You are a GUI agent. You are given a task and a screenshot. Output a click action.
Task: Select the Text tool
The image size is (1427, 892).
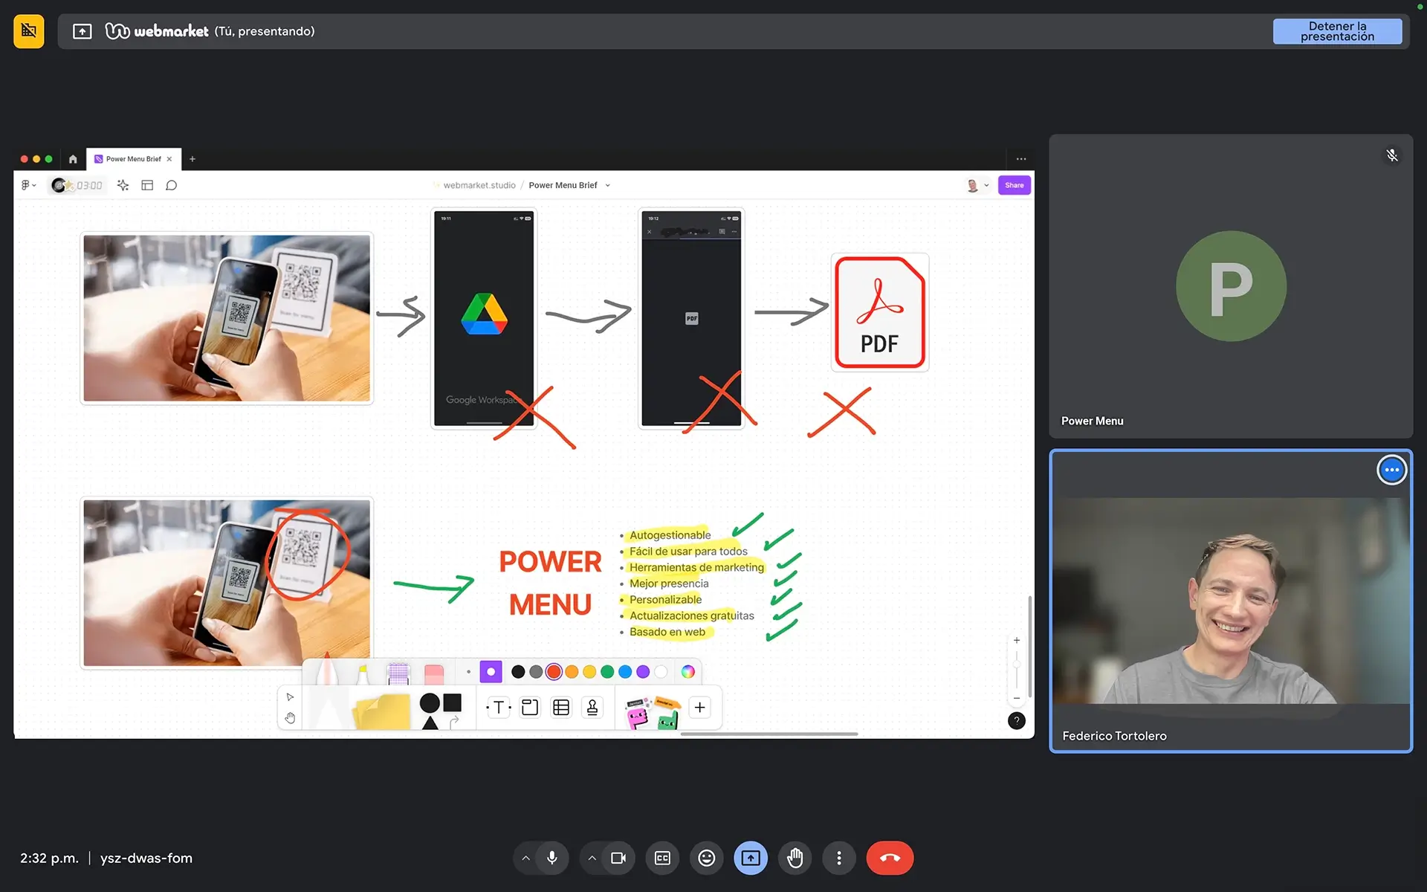[x=499, y=708]
